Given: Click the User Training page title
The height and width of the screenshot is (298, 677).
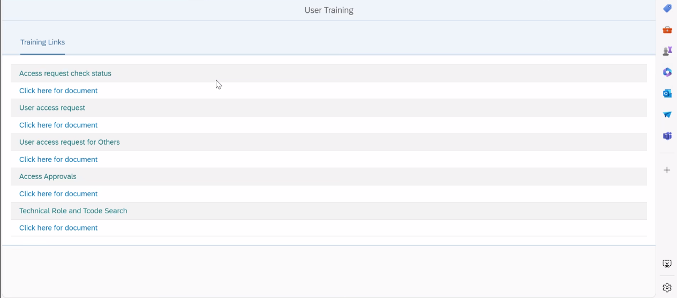Looking at the screenshot, I should tap(329, 10).
